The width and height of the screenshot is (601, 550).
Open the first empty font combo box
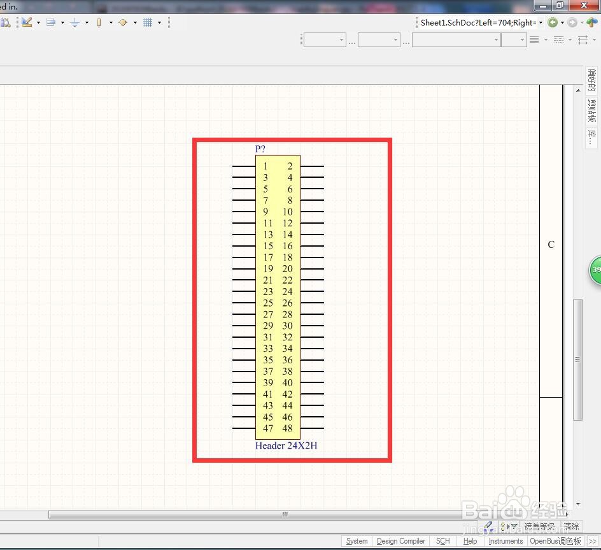click(x=325, y=40)
